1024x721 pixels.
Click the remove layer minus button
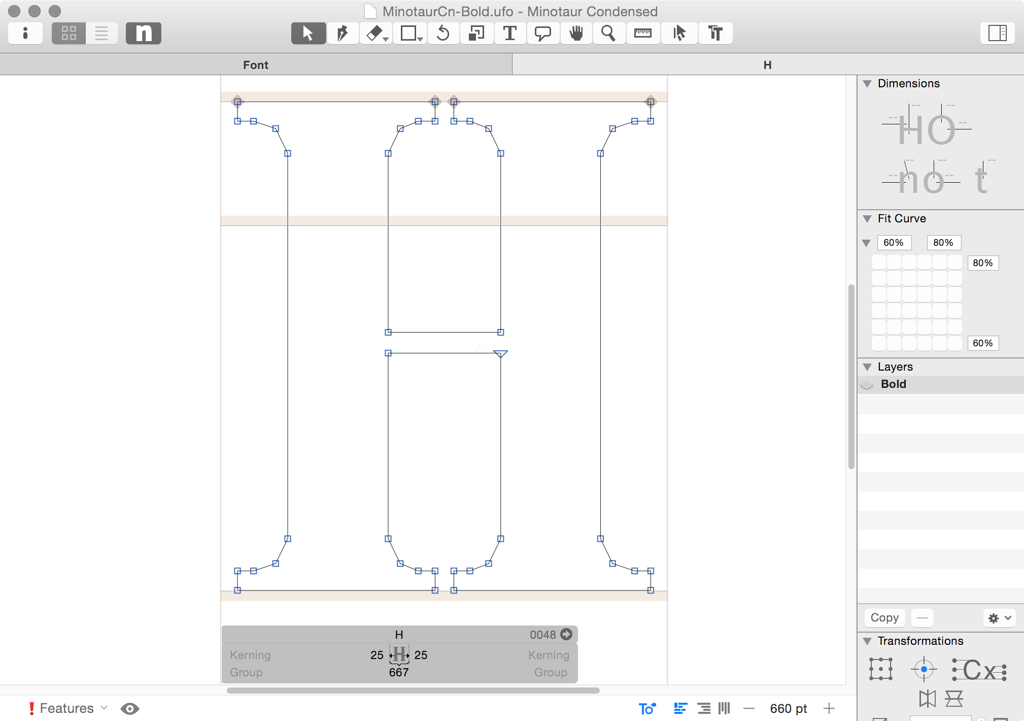[x=923, y=618]
